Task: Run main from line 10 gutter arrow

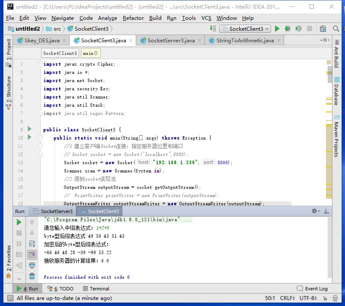Action: pos(29,137)
